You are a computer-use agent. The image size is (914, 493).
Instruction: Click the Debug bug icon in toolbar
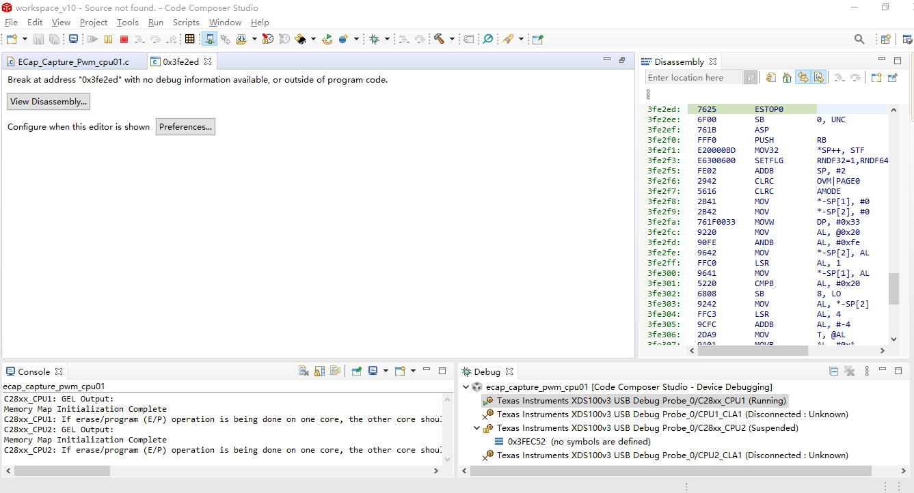pyautogui.click(x=374, y=40)
